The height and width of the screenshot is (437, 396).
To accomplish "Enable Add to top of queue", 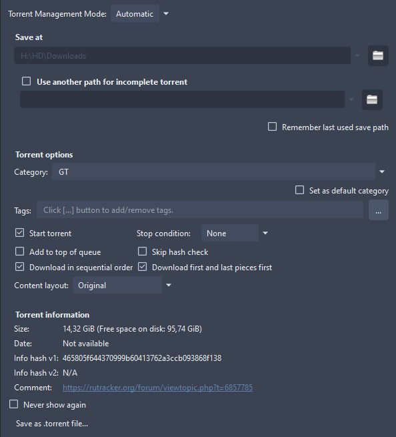I will pyautogui.click(x=19, y=252).
